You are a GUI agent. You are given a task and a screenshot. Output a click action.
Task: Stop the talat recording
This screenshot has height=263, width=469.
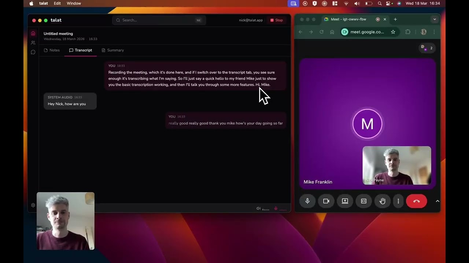(277, 20)
